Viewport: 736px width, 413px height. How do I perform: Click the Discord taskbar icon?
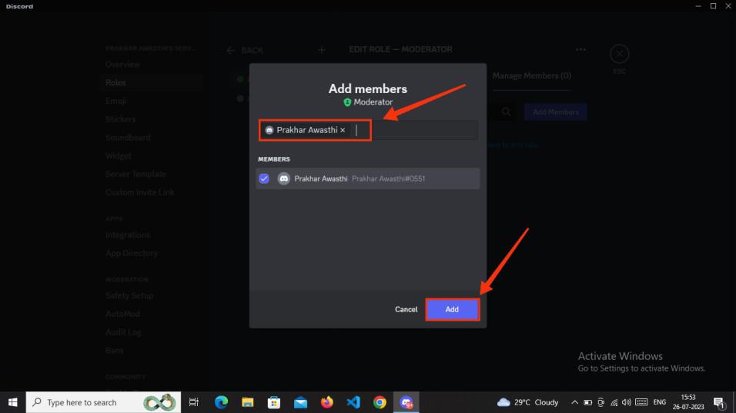[x=406, y=402]
